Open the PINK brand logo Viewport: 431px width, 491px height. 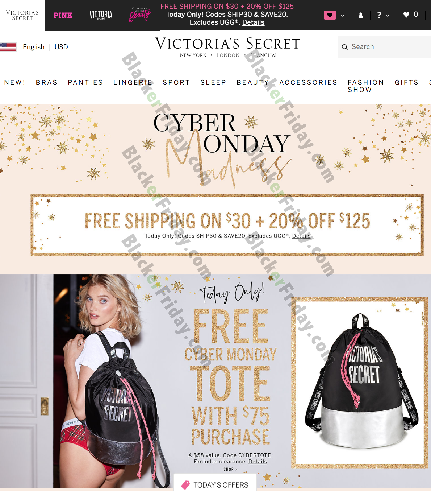click(x=63, y=15)
